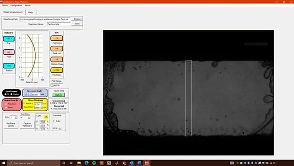The height and width of the screenshot is (166, 294).
Task: Enable the Auto exposure checkbox
Action: [x=54, y=121]
